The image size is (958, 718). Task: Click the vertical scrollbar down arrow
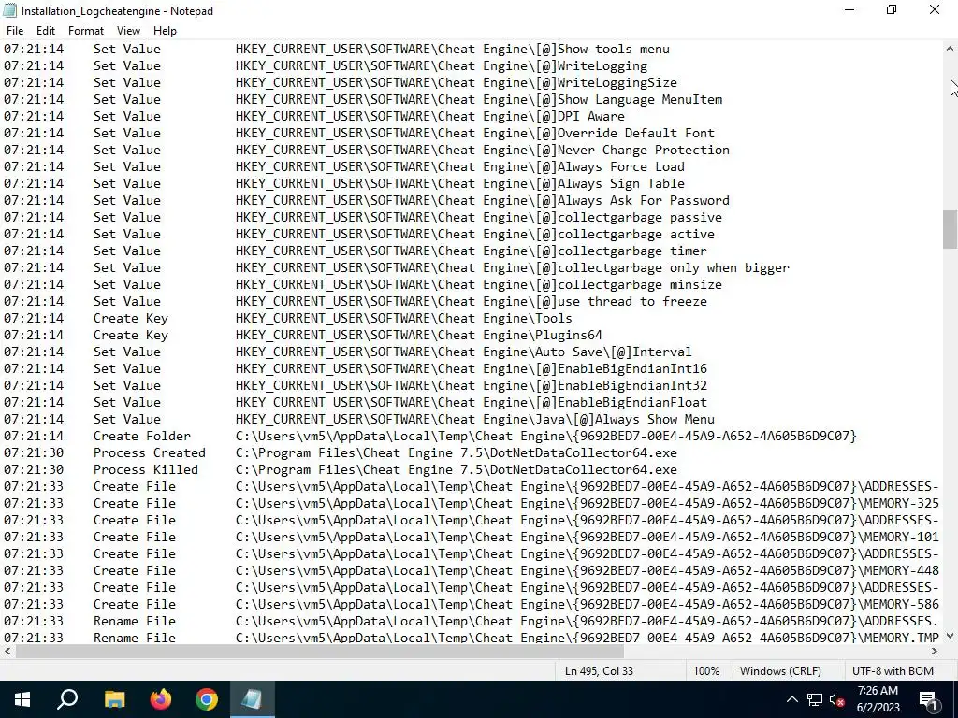[x=950, y=636]
